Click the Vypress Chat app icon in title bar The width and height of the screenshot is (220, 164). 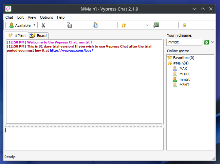pos(8,9)
